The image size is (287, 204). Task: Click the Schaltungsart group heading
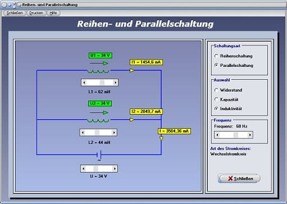[227, 46]
